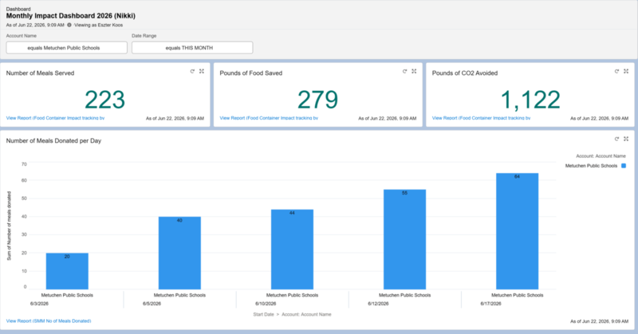The height and width of the screenshot is (334, 638).
Task: Select the 6/12/2026 bar showing 55
Action: 405,239
